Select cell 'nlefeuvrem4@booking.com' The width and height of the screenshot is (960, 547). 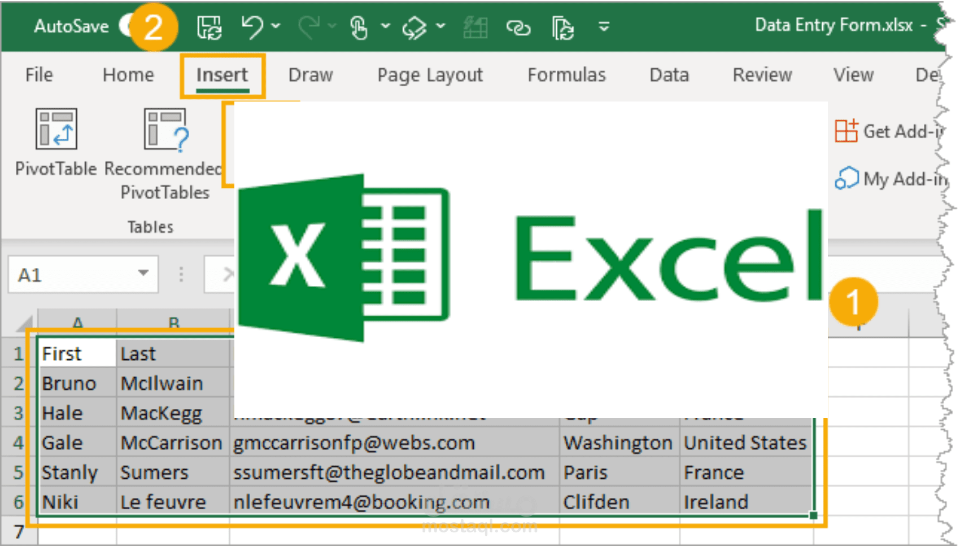point(395,502)
